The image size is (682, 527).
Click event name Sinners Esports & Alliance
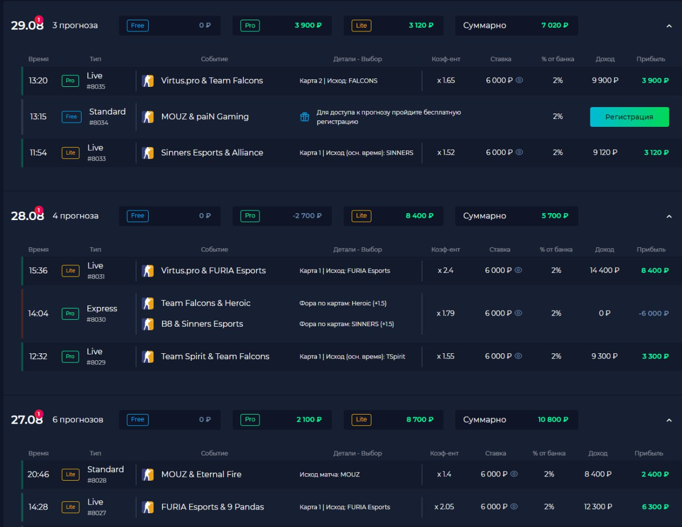(x=212, y=153)
